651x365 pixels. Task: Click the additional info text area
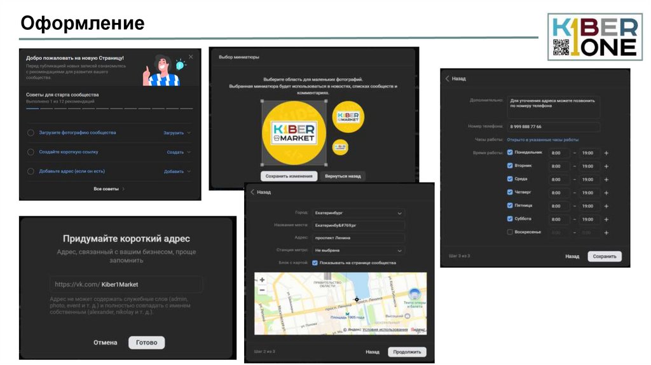tap(553, 107)
